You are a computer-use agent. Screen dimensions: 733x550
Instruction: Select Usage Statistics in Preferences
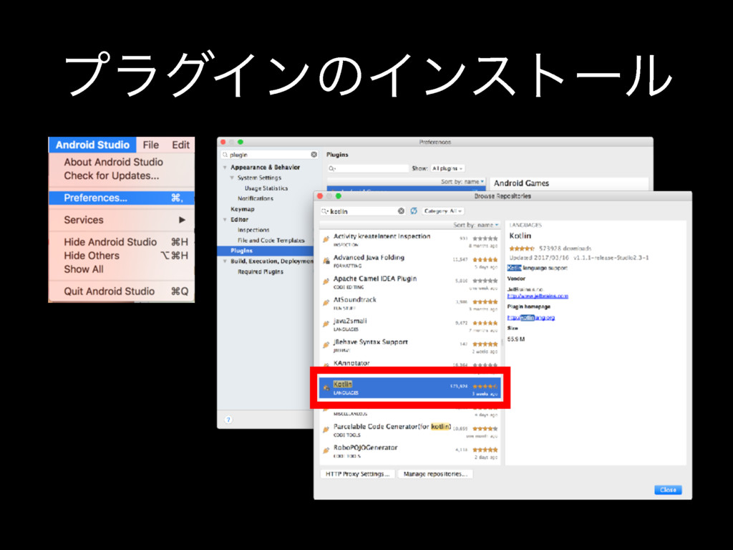266,188
